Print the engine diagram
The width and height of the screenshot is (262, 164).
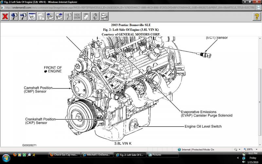click(x=104, y=16)
